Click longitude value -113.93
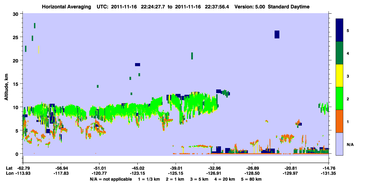Screen dimensions: 365x187 pyautogui.click(x=23, y=174)
